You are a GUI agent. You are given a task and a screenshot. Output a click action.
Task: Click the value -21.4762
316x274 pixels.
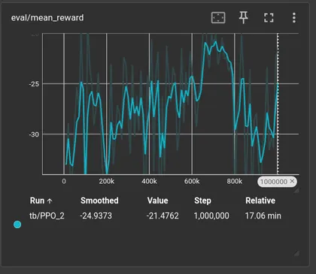pos(163,215)
